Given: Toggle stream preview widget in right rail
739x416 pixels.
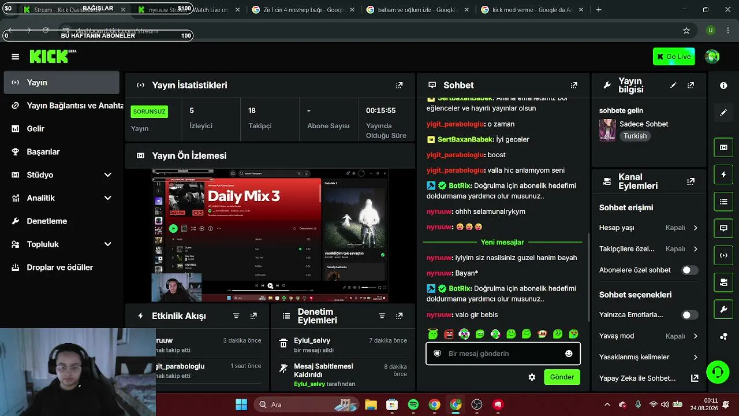Looking at the screenshot, I should tap(723, 147).
